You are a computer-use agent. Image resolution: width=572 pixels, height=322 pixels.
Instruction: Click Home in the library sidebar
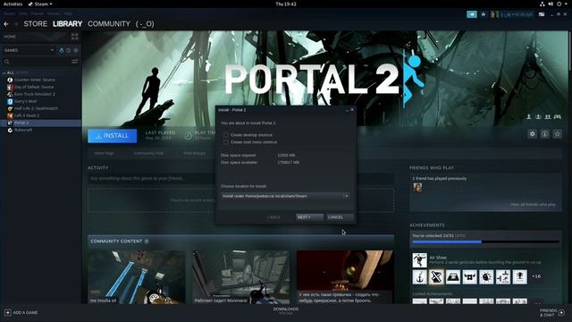(10, 37)
